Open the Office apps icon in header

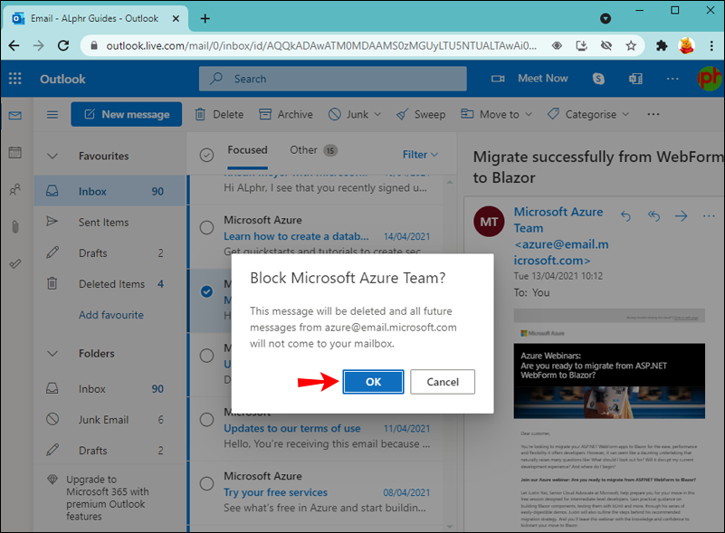pos(635,79)
